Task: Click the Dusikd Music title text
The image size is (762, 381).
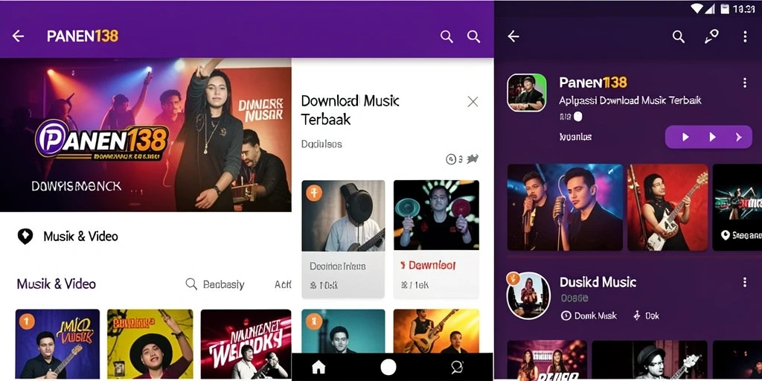Action: click(x=598, y=282)
